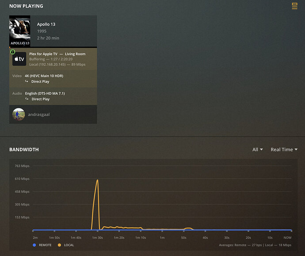Click the 'Local (192.168.20.145) — 89 Mbps' line
Image resolution: width=305 pixels, height=256 pixels.
coord(57,65)
